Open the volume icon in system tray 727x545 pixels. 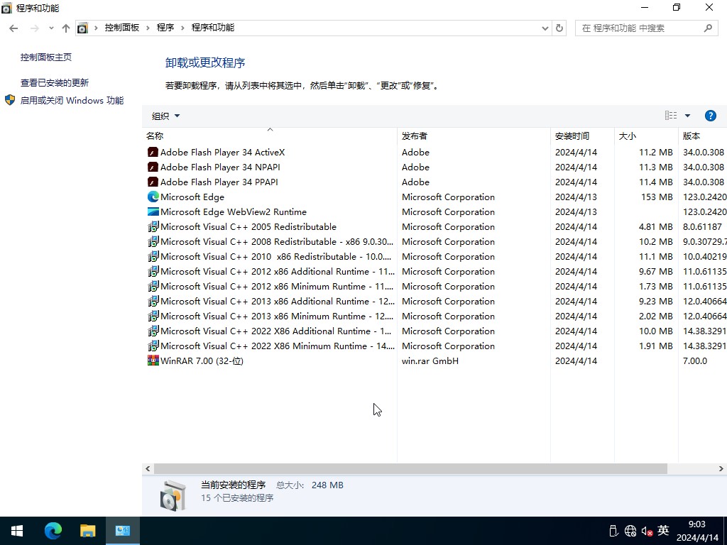[x=645, y=531]
